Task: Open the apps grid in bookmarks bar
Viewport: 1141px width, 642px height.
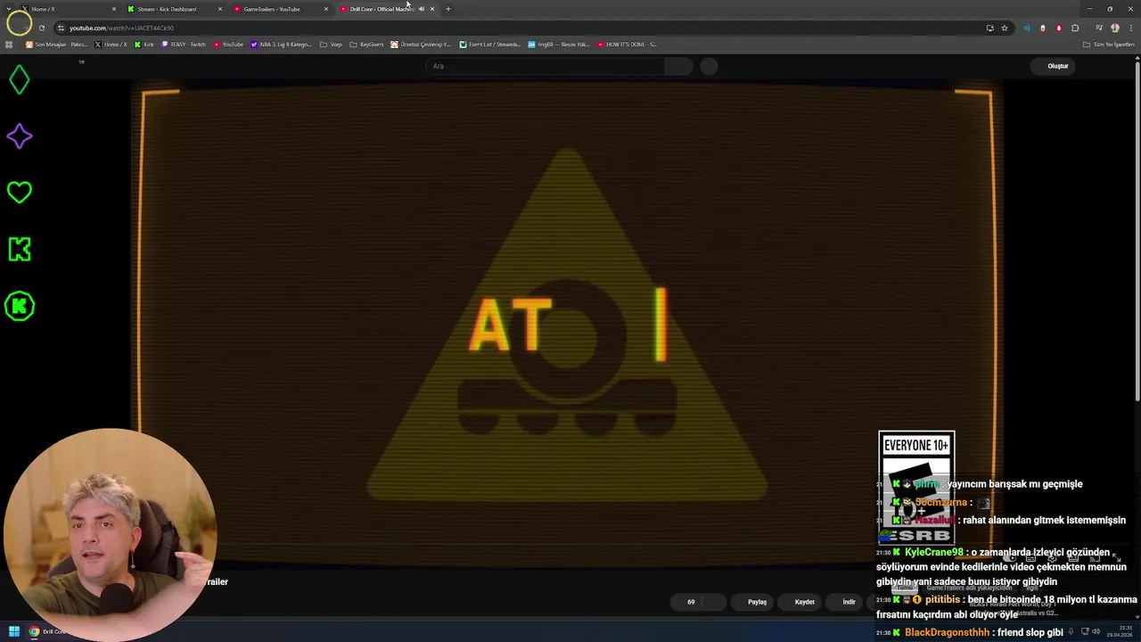Action: point(10,44)
